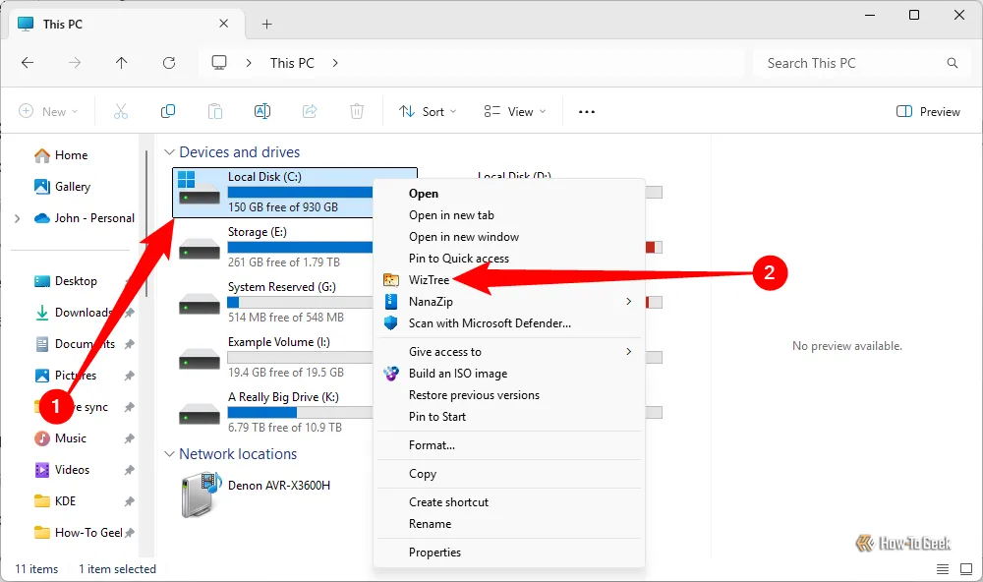Image resolution: width=983 pixels, height=582 pixels.
Task: Toggle the Preview pane
Action: [927, 111]
